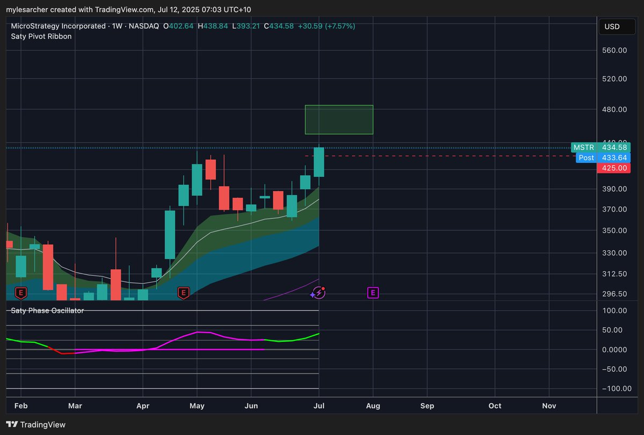This screenshot has width=644, height=435.
Task: Click the Aug label on the time axis
Action: coord(373,406)
